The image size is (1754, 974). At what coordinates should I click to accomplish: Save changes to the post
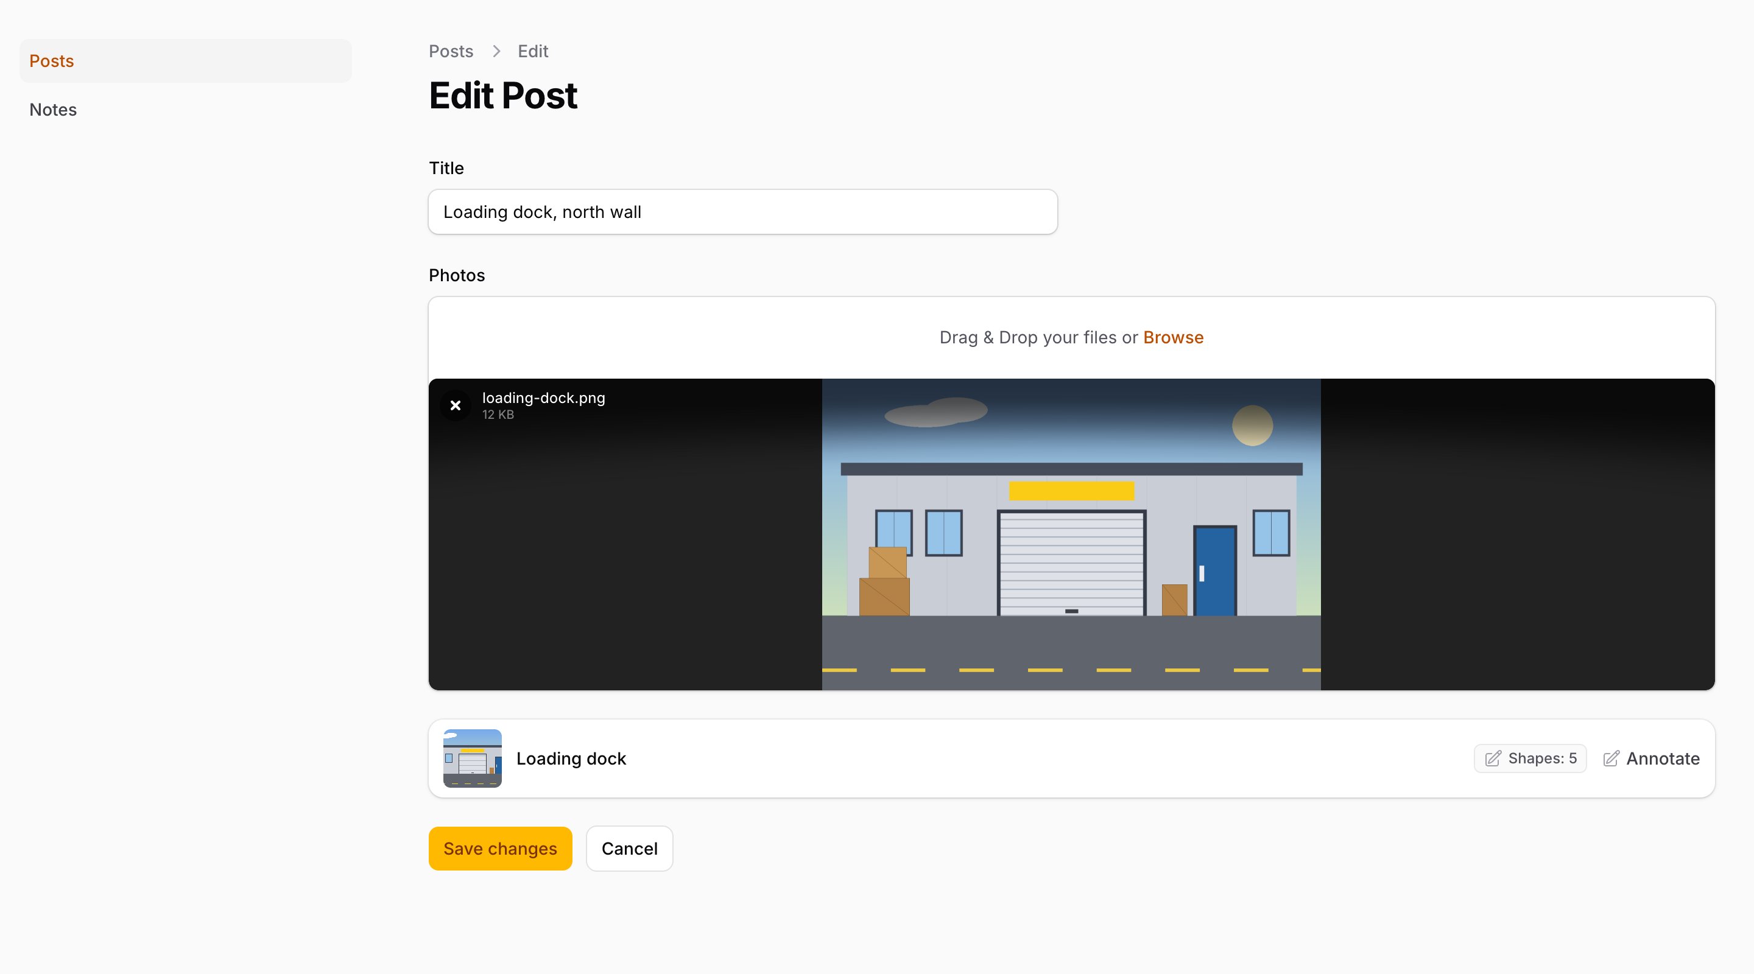coord(501,849)
